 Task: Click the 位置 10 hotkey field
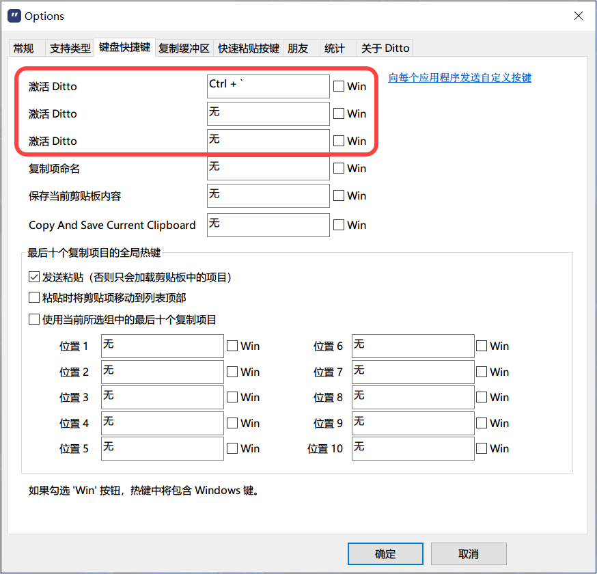click(x=413, y=449)
